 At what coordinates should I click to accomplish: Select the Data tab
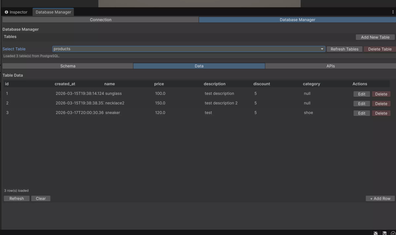(199, 66)
